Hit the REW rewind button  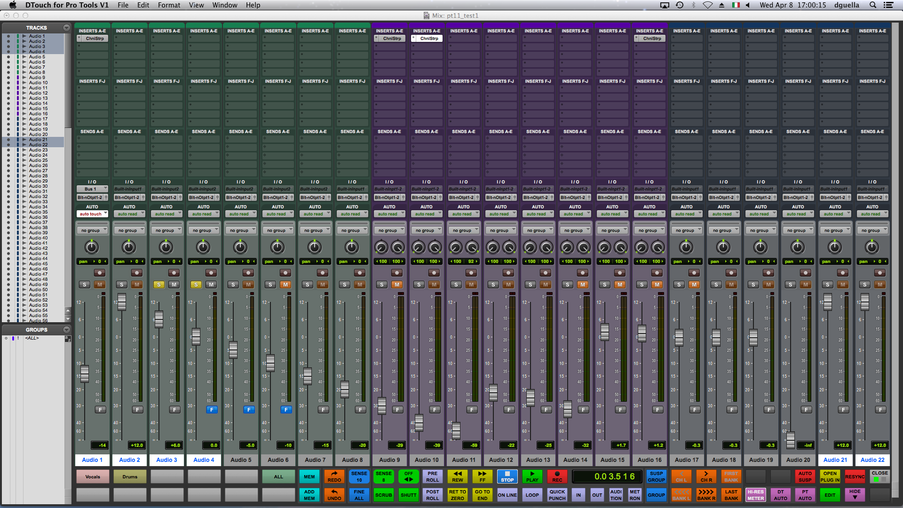tap(457, 476)
